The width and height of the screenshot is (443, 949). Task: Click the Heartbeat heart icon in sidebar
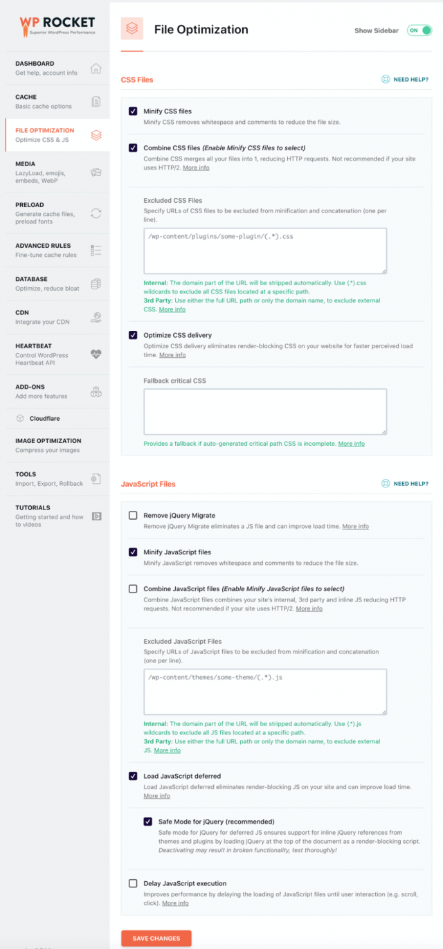(96, 354)
